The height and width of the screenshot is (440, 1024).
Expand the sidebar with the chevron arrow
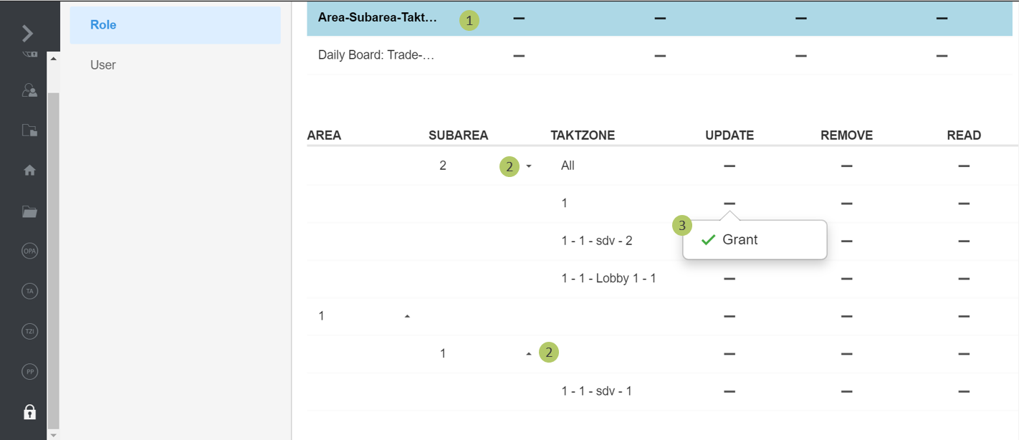(x=27, y=33)
